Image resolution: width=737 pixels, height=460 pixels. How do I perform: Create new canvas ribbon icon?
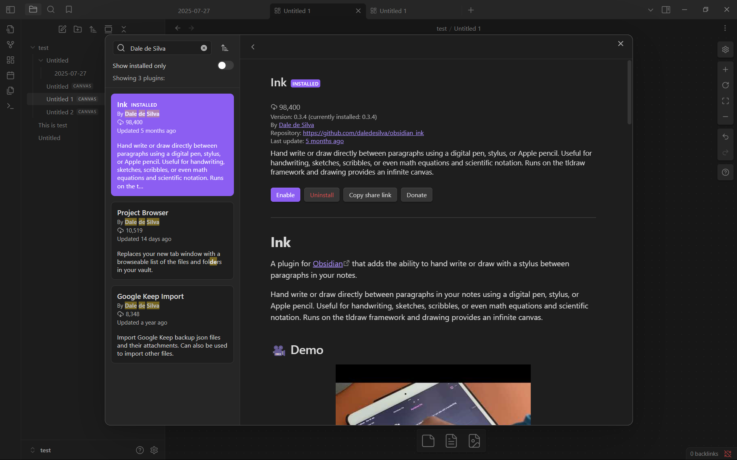pos(10,60)
